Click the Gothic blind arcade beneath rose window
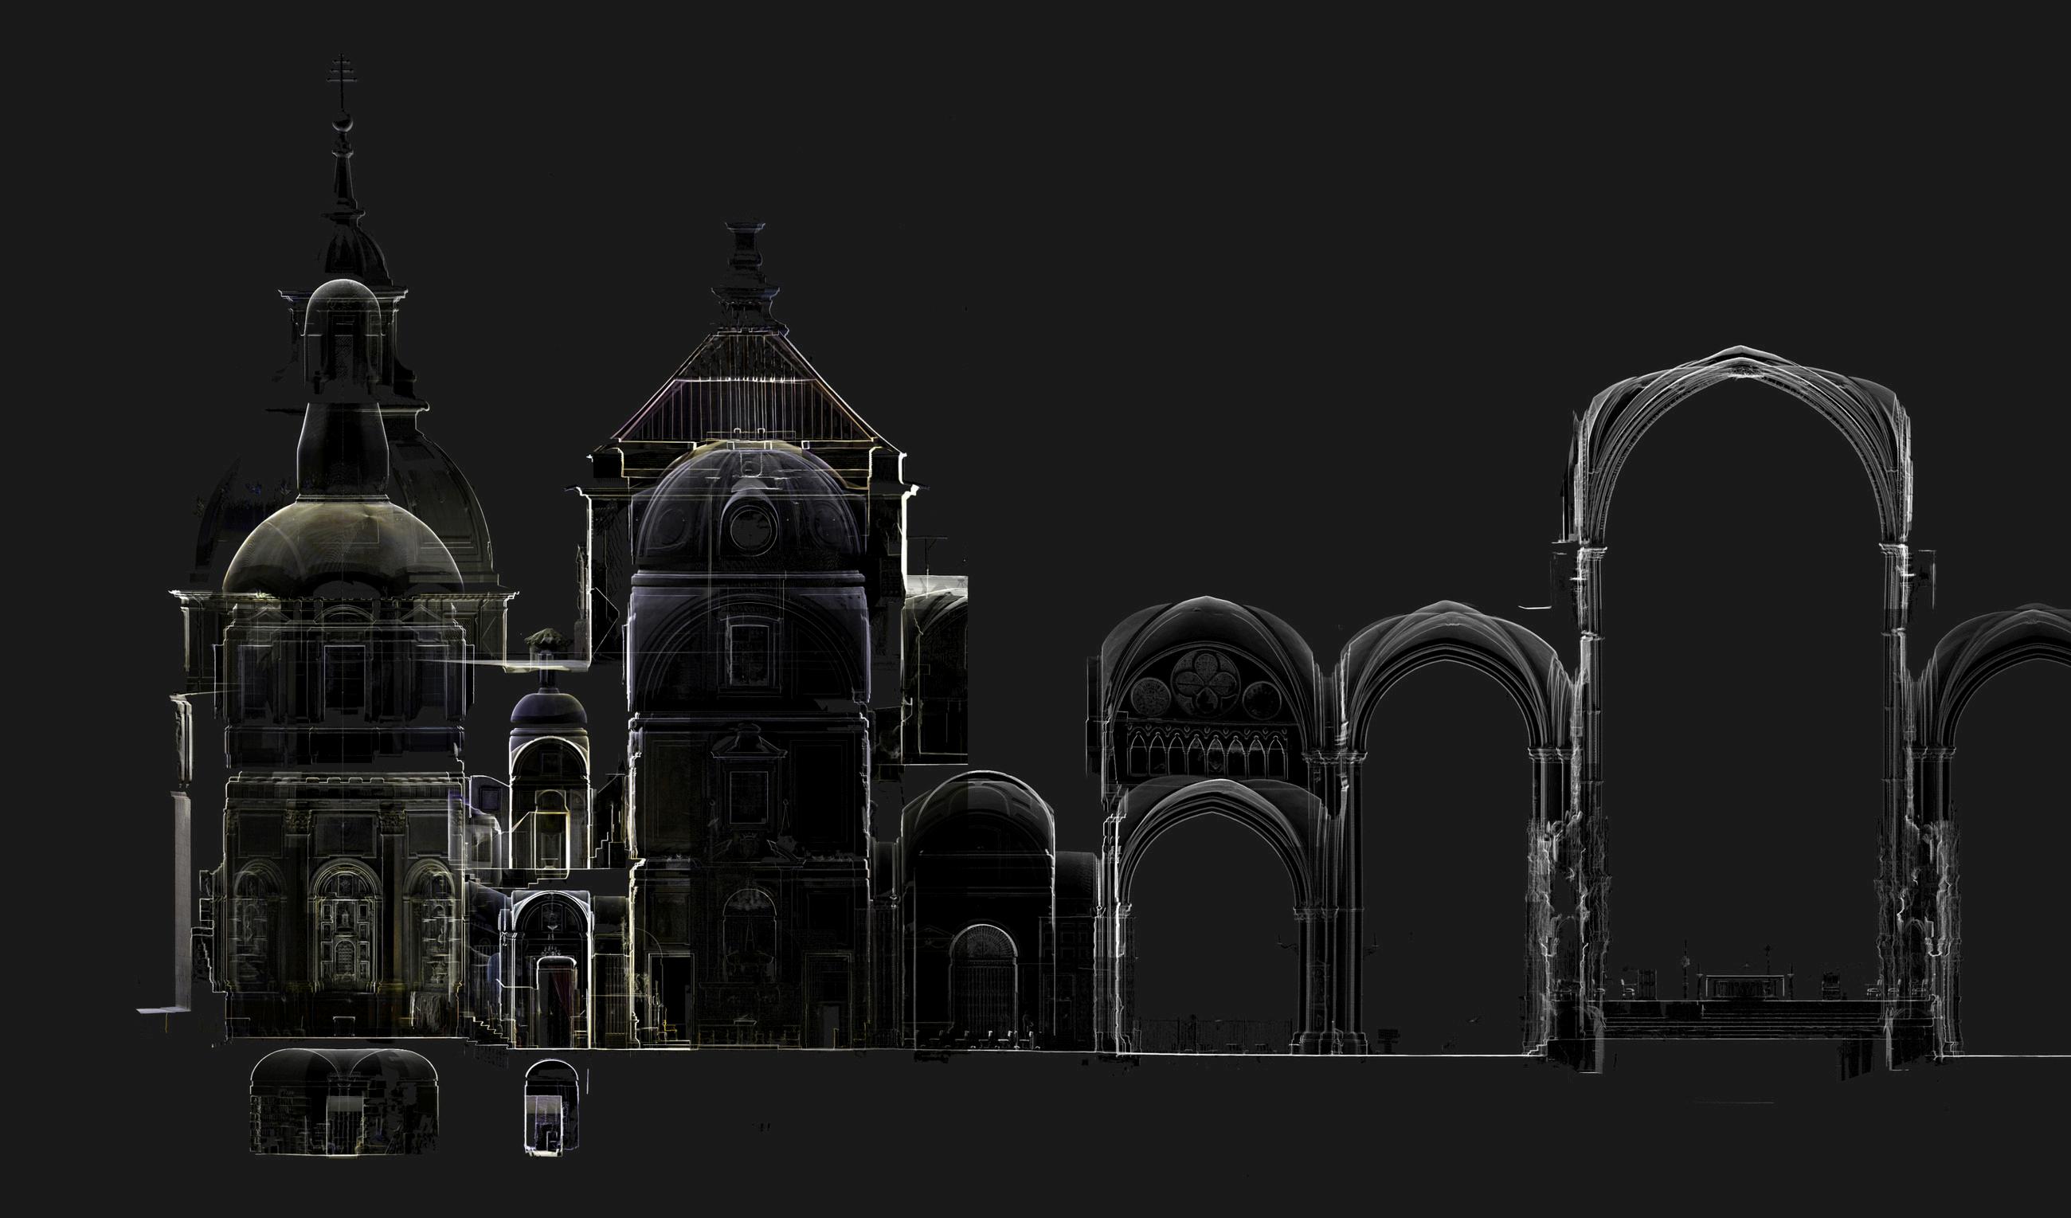 coord(1207,752)
